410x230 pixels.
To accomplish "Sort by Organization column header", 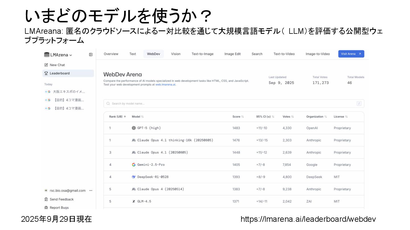I will (317, 117).
